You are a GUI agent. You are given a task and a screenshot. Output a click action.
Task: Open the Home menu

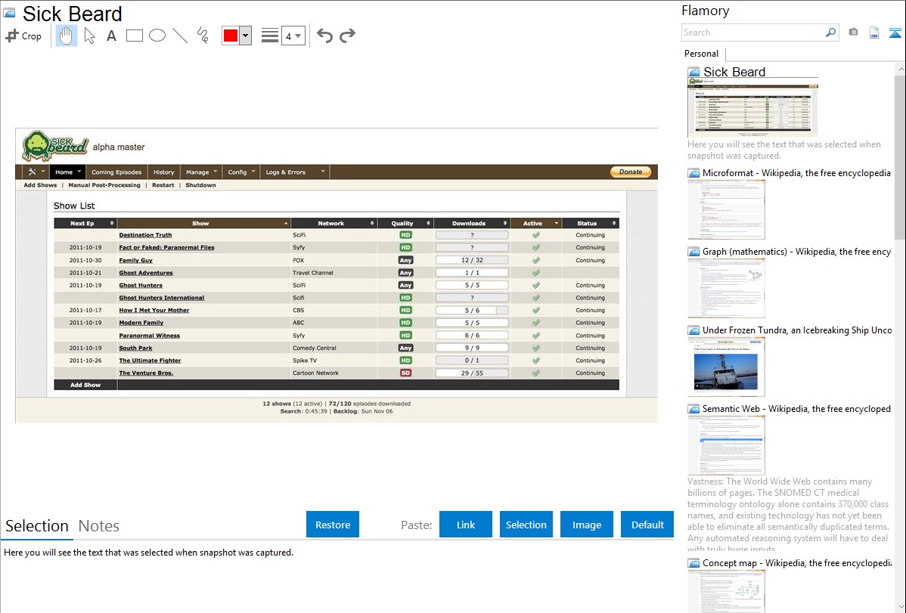67,172
